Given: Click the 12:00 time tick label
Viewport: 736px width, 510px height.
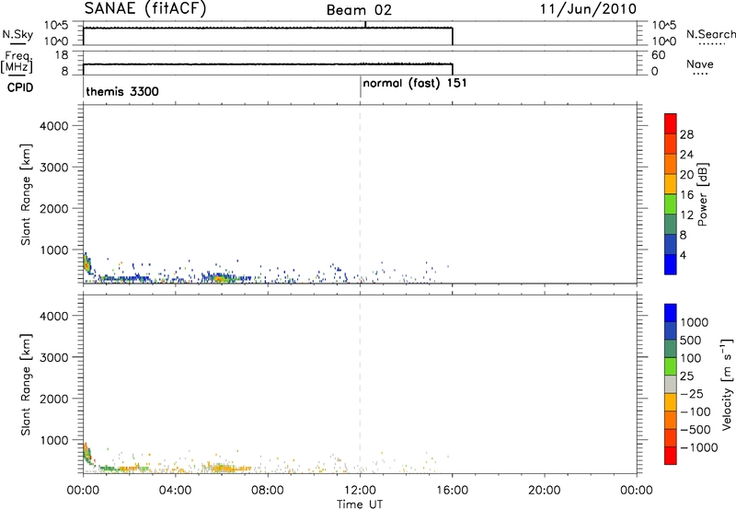Looking at the screenshot, I should point(360,491).
